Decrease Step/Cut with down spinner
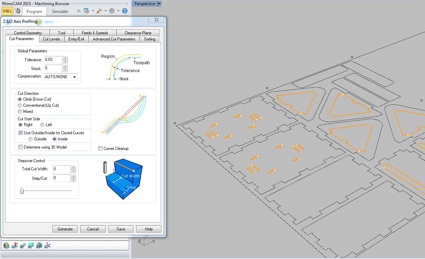This screenshot has width=425, height=259. tap(74, 180)
